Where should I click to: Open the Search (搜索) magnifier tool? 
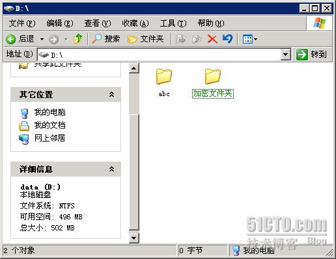click(x=96, y=39)
